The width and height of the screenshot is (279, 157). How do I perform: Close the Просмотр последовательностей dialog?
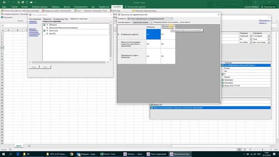(218, 14)
